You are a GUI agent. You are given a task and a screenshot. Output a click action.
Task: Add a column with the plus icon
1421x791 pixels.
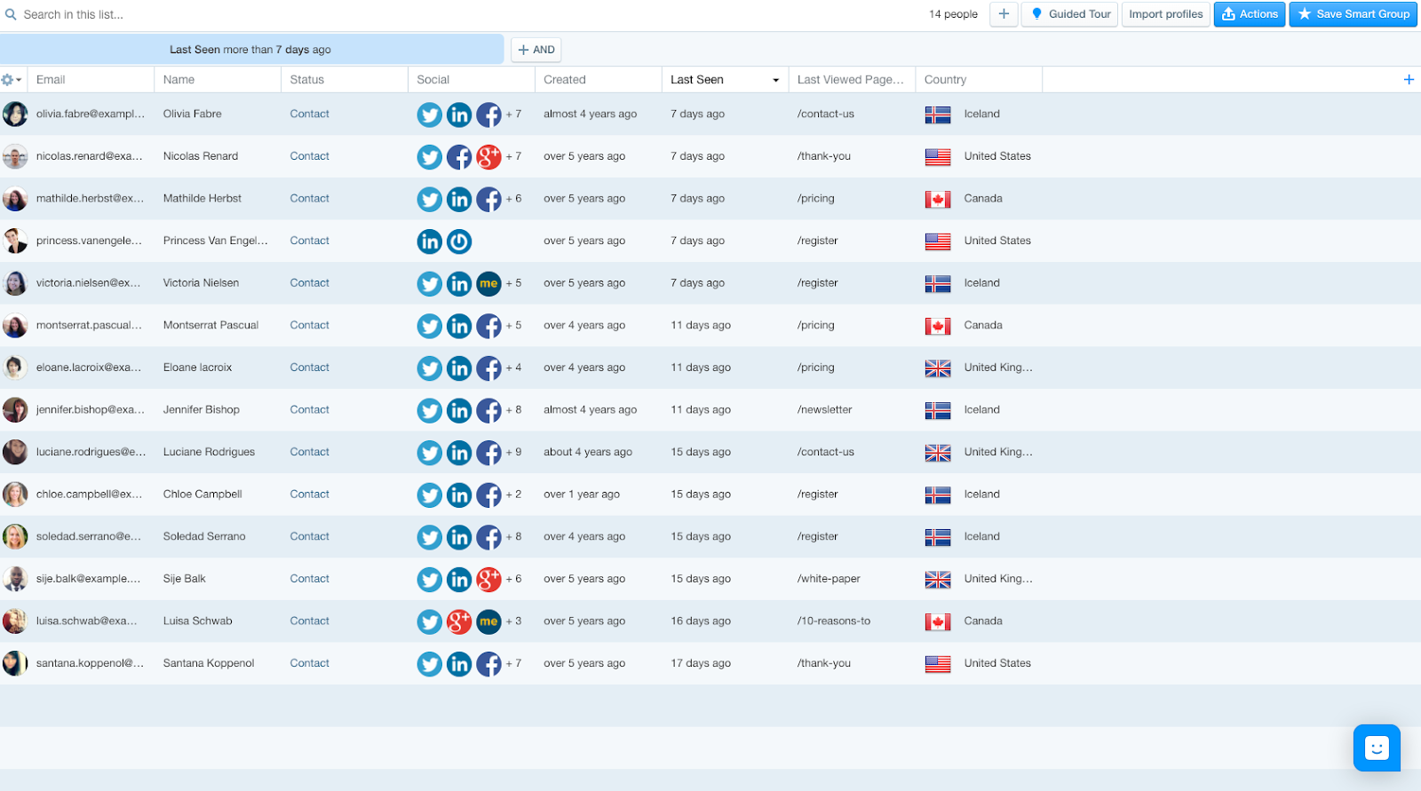click(x=1409, y=80)
